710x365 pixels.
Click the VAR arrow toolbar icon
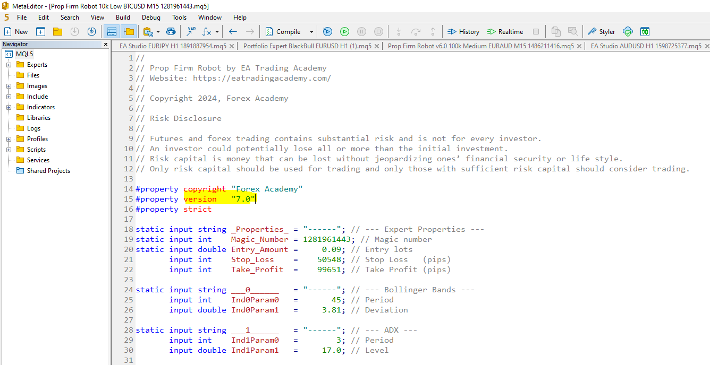(191, 32)
